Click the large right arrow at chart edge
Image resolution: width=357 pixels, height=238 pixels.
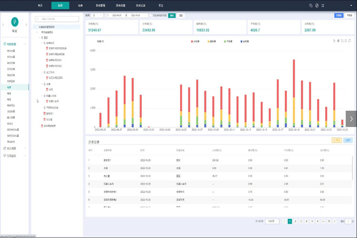tap(351, 119)
